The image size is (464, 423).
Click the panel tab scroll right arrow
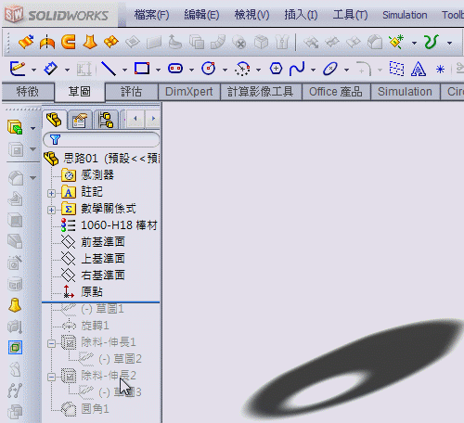[153, 119]
